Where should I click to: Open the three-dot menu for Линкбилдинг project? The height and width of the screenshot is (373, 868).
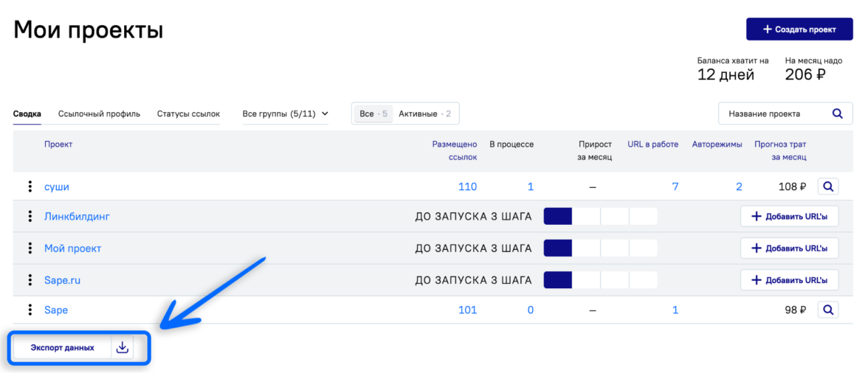pos(30,217)
